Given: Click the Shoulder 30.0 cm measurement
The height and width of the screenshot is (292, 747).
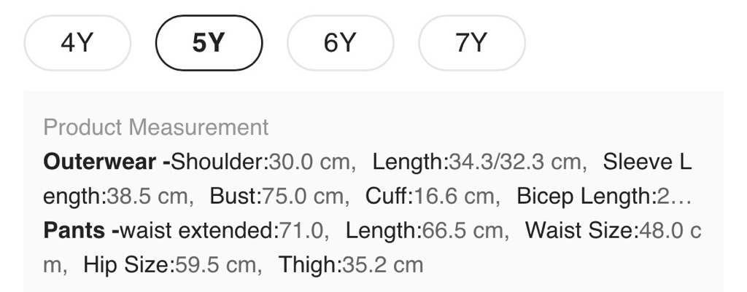Looking at the screenshot, I should 263,162.
